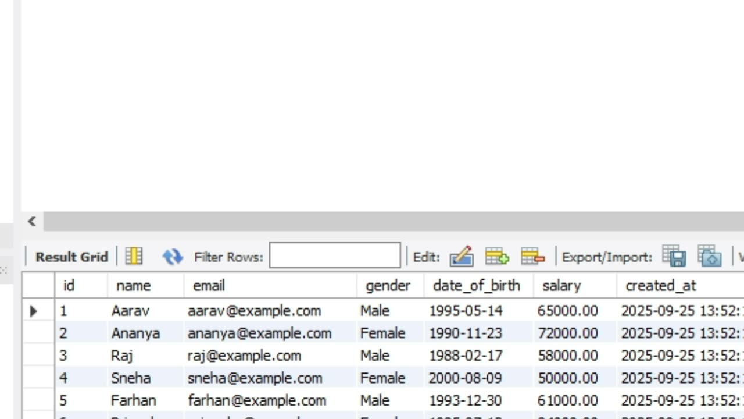Viewport: 744px width, 419px height.
Task: Select the cell with name Sneha
Action: click(145, 378)
